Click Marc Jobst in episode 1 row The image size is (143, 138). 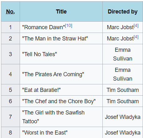[120, 27]
